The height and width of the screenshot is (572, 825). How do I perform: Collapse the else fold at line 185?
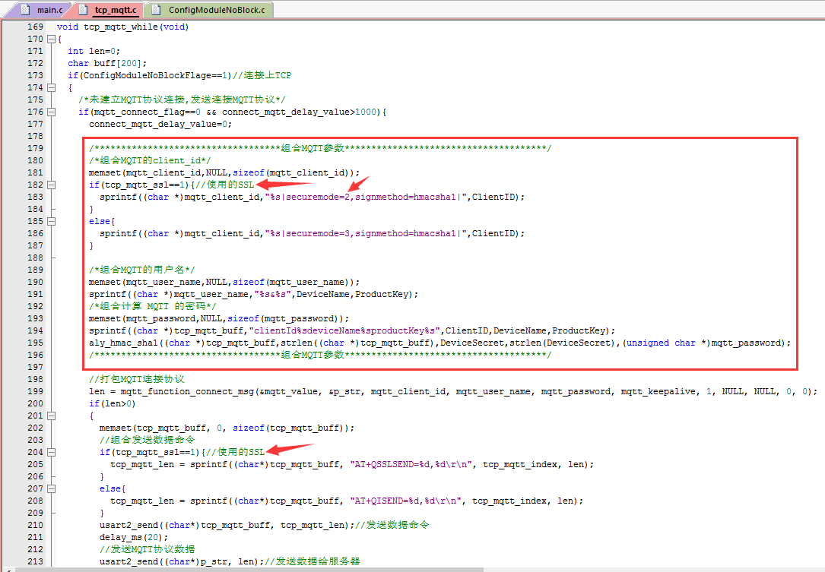coord(51,221)
